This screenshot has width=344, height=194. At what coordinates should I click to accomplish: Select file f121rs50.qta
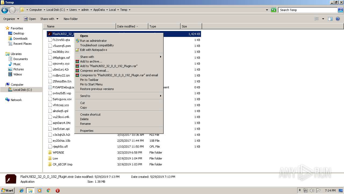pyautogui.click(x=61, y=40)
